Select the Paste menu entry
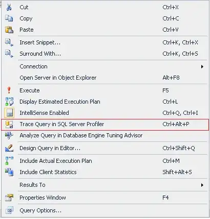 pos(105,30)
